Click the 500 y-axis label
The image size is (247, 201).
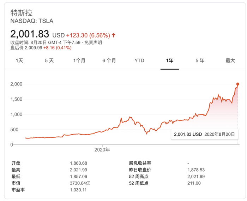click(14, 130)
